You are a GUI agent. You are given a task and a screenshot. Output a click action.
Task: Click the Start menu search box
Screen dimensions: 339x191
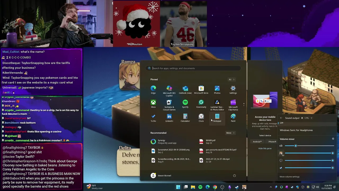coord(193,68)
